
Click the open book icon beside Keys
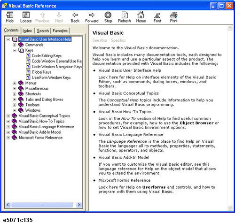pos(21,50)
